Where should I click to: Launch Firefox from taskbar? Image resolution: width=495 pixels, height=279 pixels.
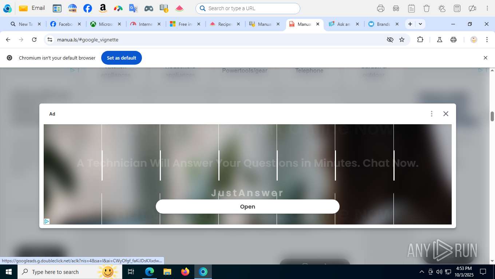pos(185,272)
